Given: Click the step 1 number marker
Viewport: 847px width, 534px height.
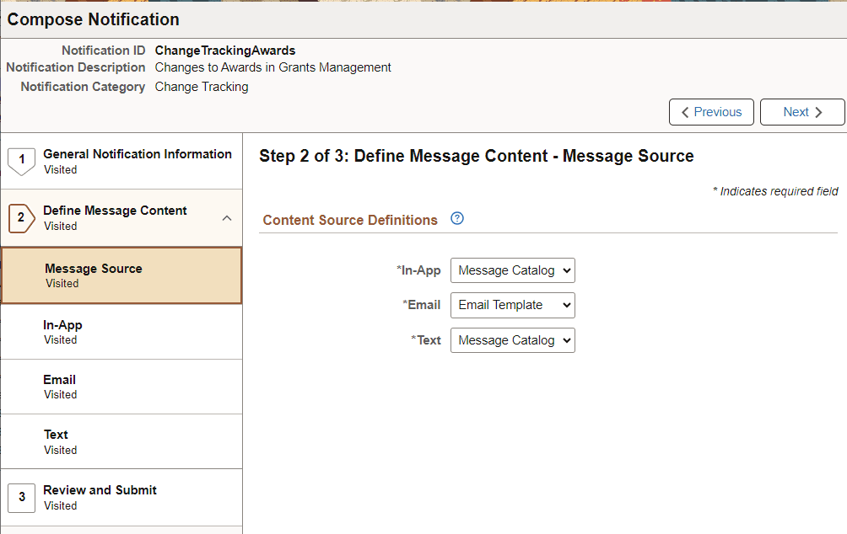Looking at the screenshot, I should click(x=21, y=160).
